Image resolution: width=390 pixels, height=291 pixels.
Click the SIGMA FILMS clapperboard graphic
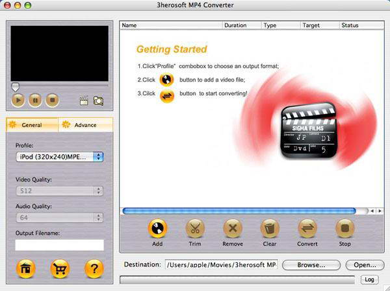click(309, 130)
